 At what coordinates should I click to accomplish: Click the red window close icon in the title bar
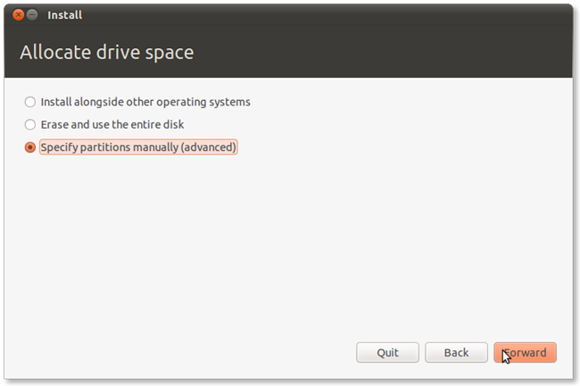19,15
